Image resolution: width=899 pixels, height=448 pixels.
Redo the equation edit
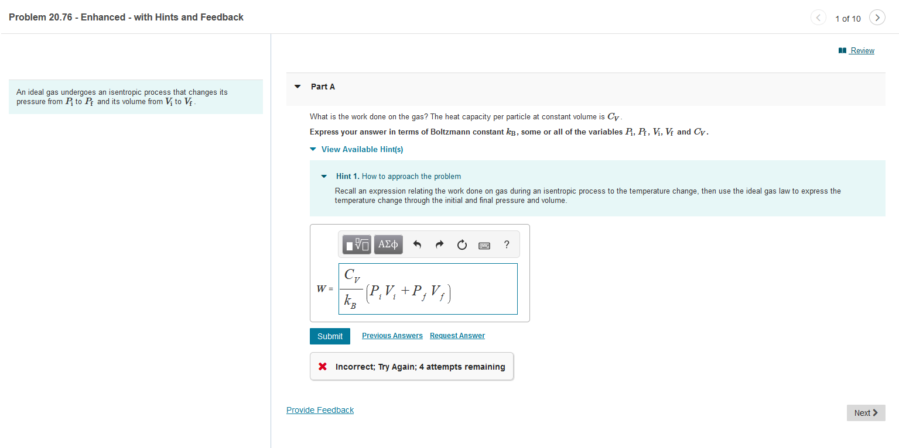click(439, 244)
